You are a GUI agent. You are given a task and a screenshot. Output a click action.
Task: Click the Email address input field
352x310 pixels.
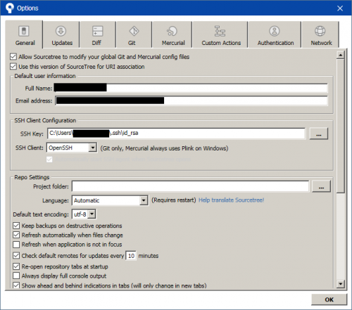191,101
